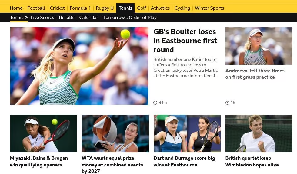Open Winter Sports section
The width and height of the screenshot is (297, 174).
point(209,8)
